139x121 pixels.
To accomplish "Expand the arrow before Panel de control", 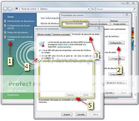I will (20, 9).
